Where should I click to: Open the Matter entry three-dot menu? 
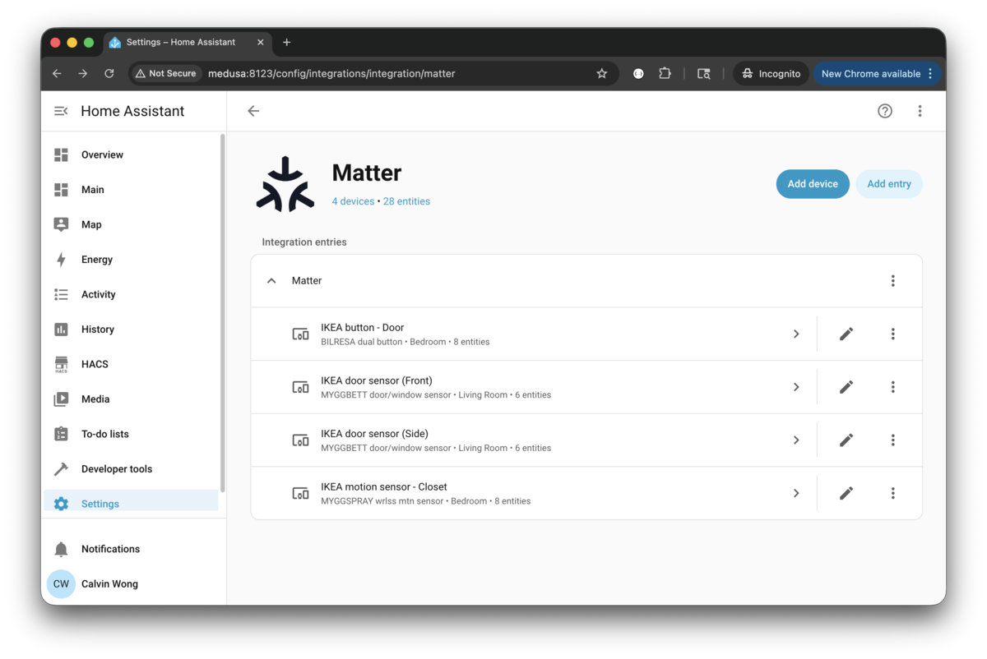[x=892, y=281]
